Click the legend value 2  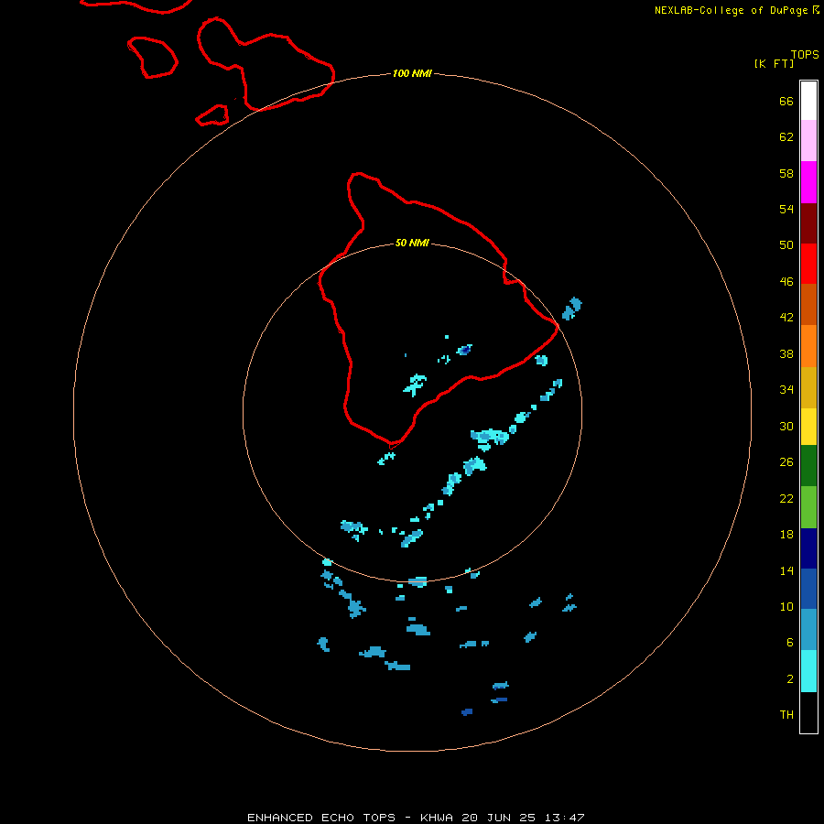coord(789,679)
